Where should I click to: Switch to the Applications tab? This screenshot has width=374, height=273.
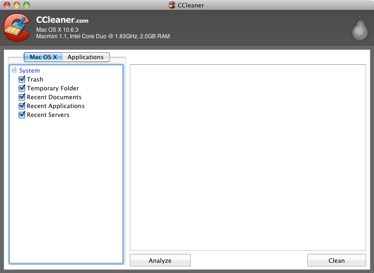[86, 57]
